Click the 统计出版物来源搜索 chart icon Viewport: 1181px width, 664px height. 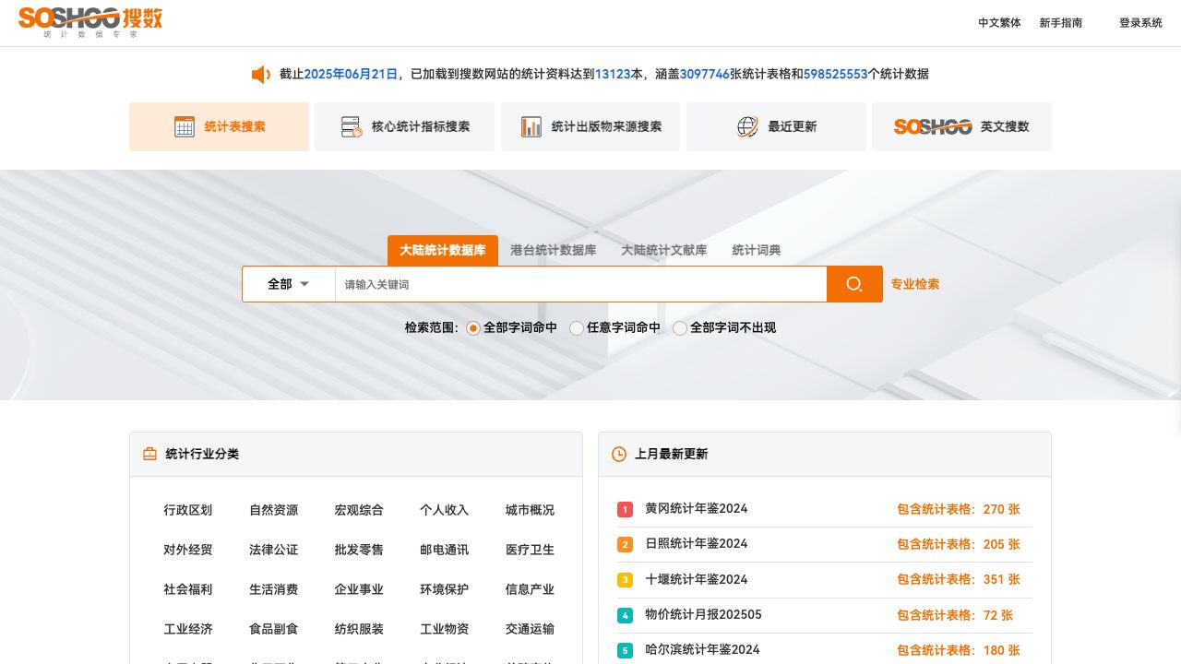(x=531, y=126)
